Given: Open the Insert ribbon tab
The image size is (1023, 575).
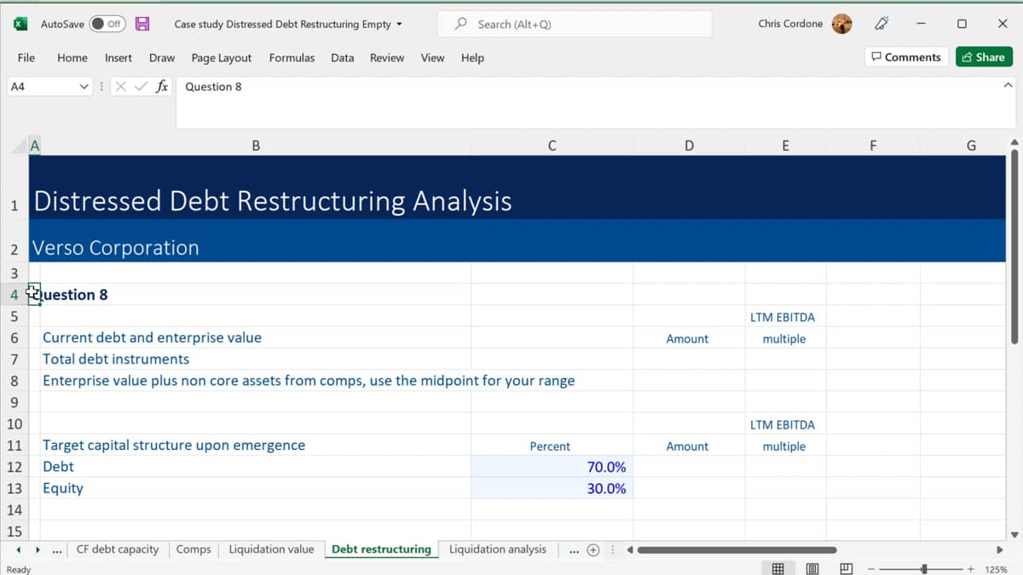Looking at the screenshot, I should [x=118, y=58].
